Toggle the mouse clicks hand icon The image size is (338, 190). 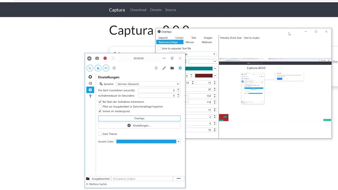coord(98,68)
